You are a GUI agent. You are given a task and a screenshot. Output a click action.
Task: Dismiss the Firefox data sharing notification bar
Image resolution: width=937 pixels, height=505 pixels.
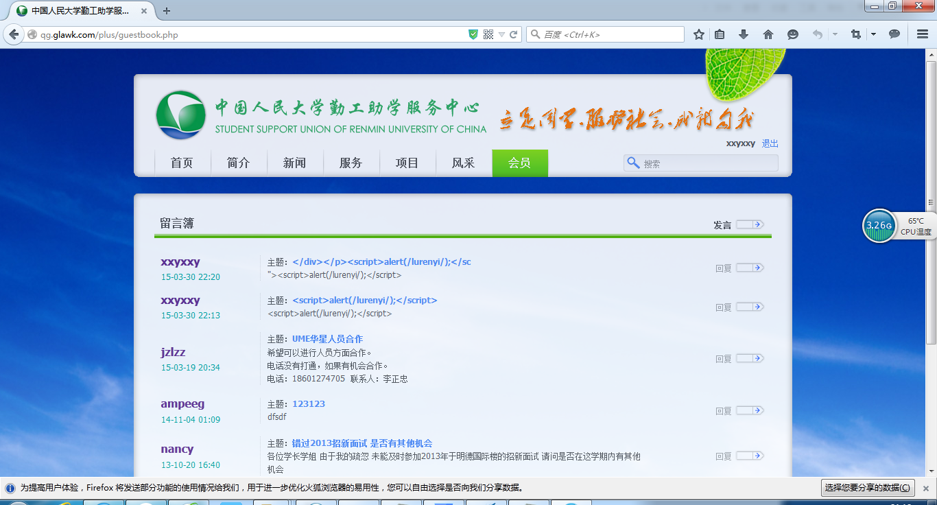click(925, 488)
